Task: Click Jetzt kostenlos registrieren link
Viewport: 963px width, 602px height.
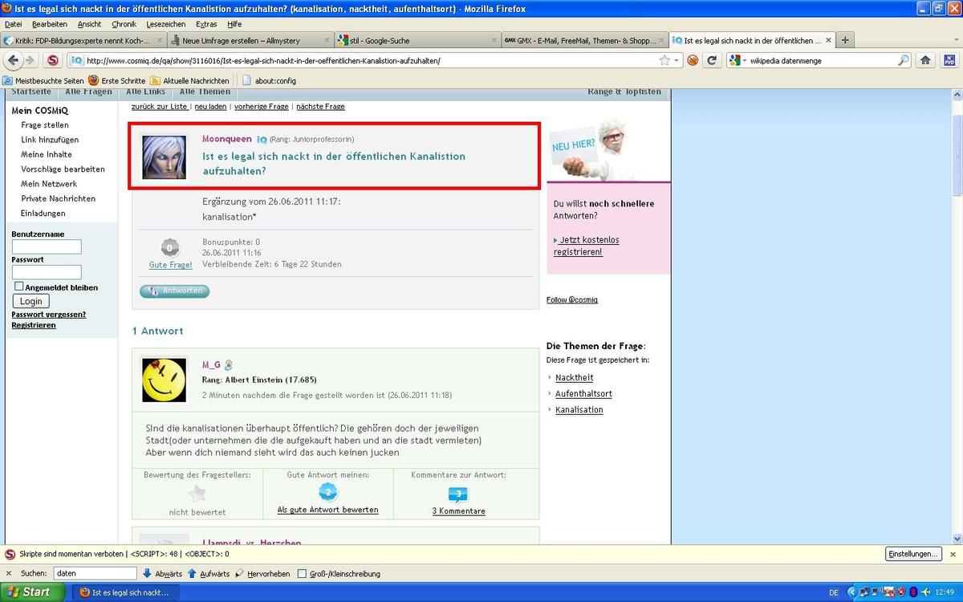Action: point(587,246)
